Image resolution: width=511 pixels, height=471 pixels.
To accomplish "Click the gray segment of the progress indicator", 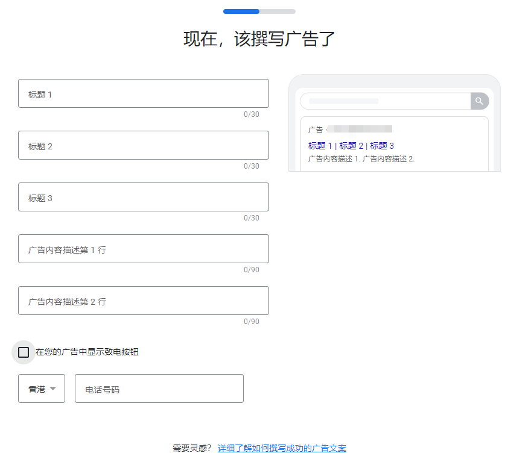I will point(278,11).
